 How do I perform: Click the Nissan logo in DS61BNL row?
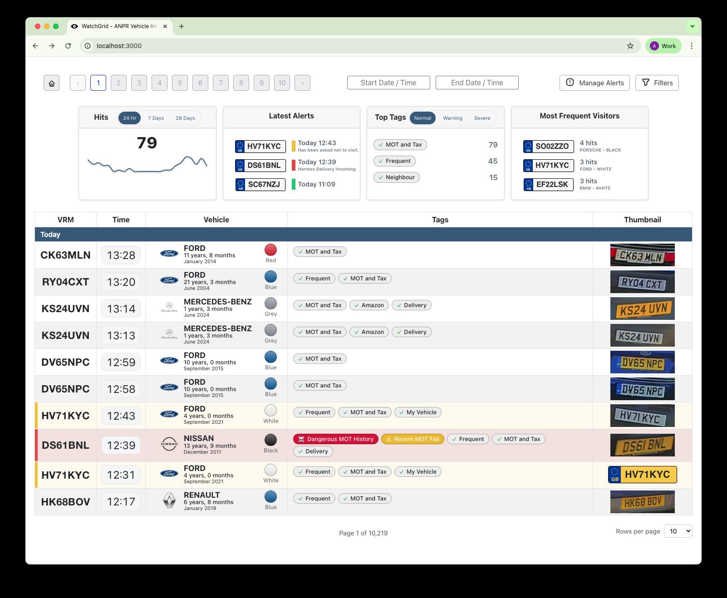pyautogui.click(x=169, y=444)
